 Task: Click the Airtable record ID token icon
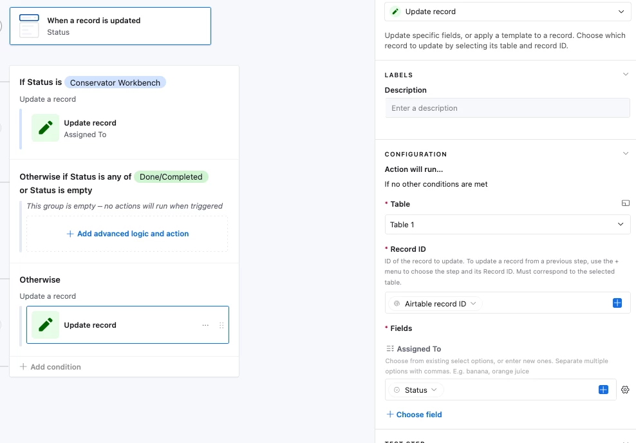pyautogui.click(x=397, y=303)
